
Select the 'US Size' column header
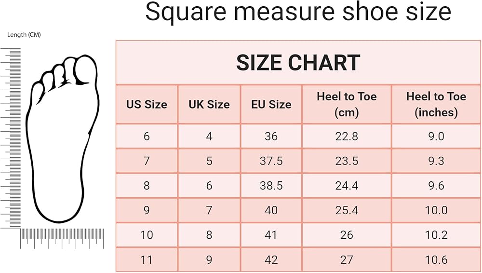(147, 104)
